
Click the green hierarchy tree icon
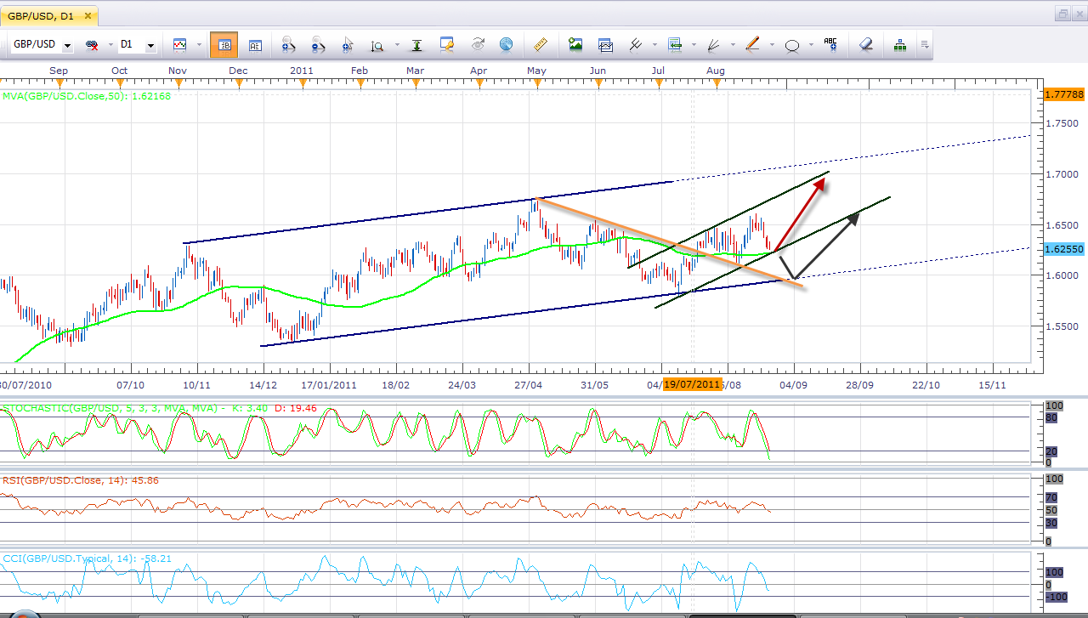coord(899,45)
